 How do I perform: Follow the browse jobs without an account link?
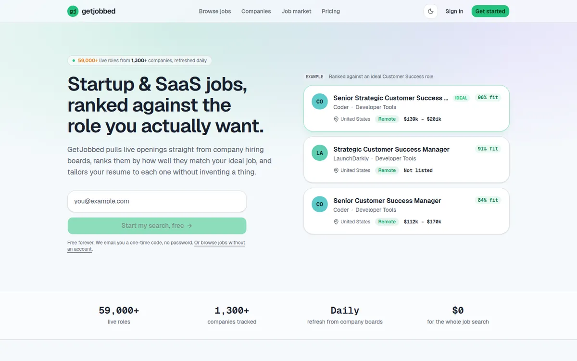[156, 246]
